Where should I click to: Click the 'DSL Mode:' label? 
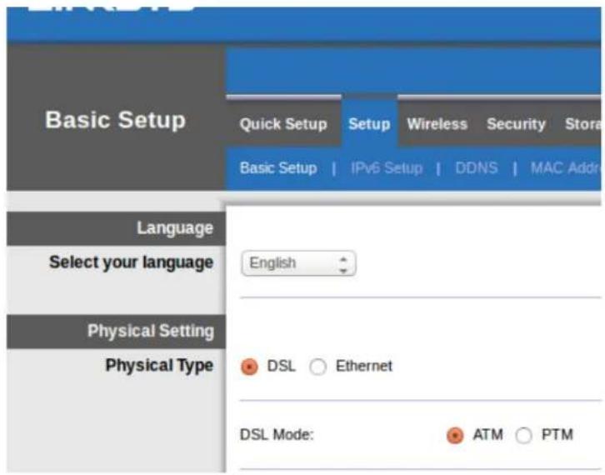(277, 435)
